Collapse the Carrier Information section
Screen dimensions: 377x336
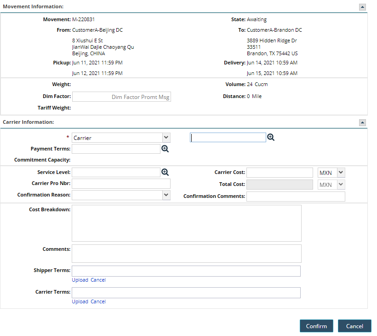[362, 122]
